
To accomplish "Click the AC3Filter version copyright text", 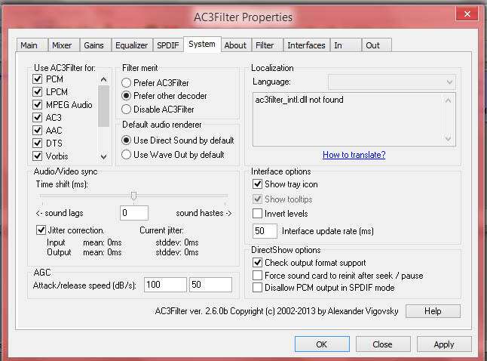I will (x=277, y=311).
